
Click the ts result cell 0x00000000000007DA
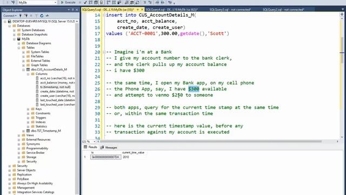pos(105,157)
